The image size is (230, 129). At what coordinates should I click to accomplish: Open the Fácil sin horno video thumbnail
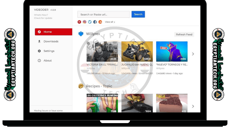[x=172, y=103]
